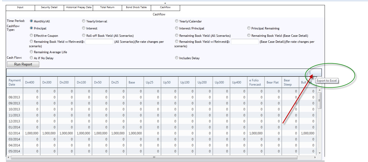Click the Base Case Detail reinvest field
The height and width of the screenshot is (162, 368).
[245, 42]
